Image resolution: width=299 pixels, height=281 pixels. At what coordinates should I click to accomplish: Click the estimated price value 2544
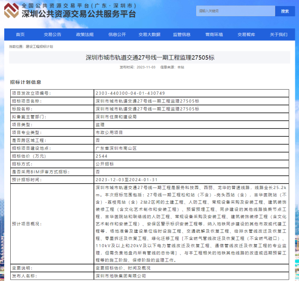101,156
